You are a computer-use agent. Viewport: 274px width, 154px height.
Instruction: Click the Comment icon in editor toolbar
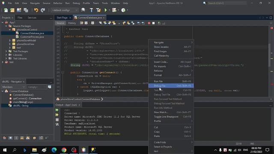(159, 23)
